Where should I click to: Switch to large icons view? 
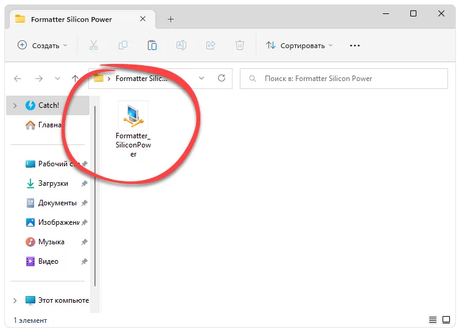[x=446, y=320]
